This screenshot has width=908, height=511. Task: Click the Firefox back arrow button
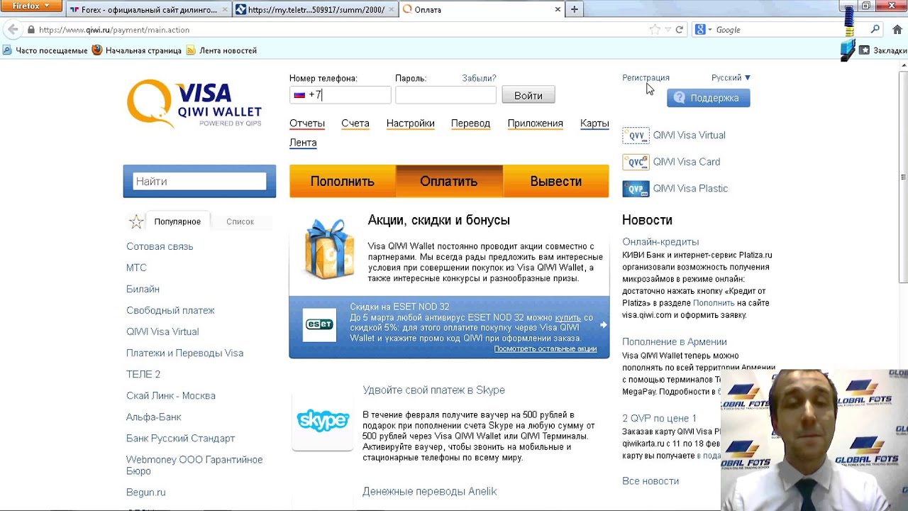tap(13, 30)
